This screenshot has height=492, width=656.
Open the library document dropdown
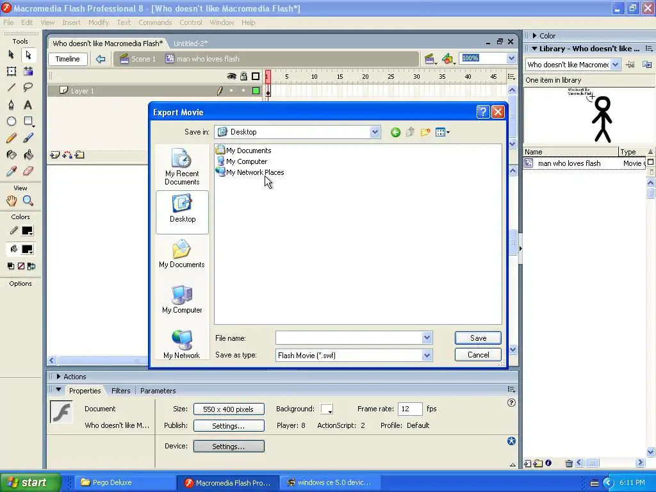615,65
